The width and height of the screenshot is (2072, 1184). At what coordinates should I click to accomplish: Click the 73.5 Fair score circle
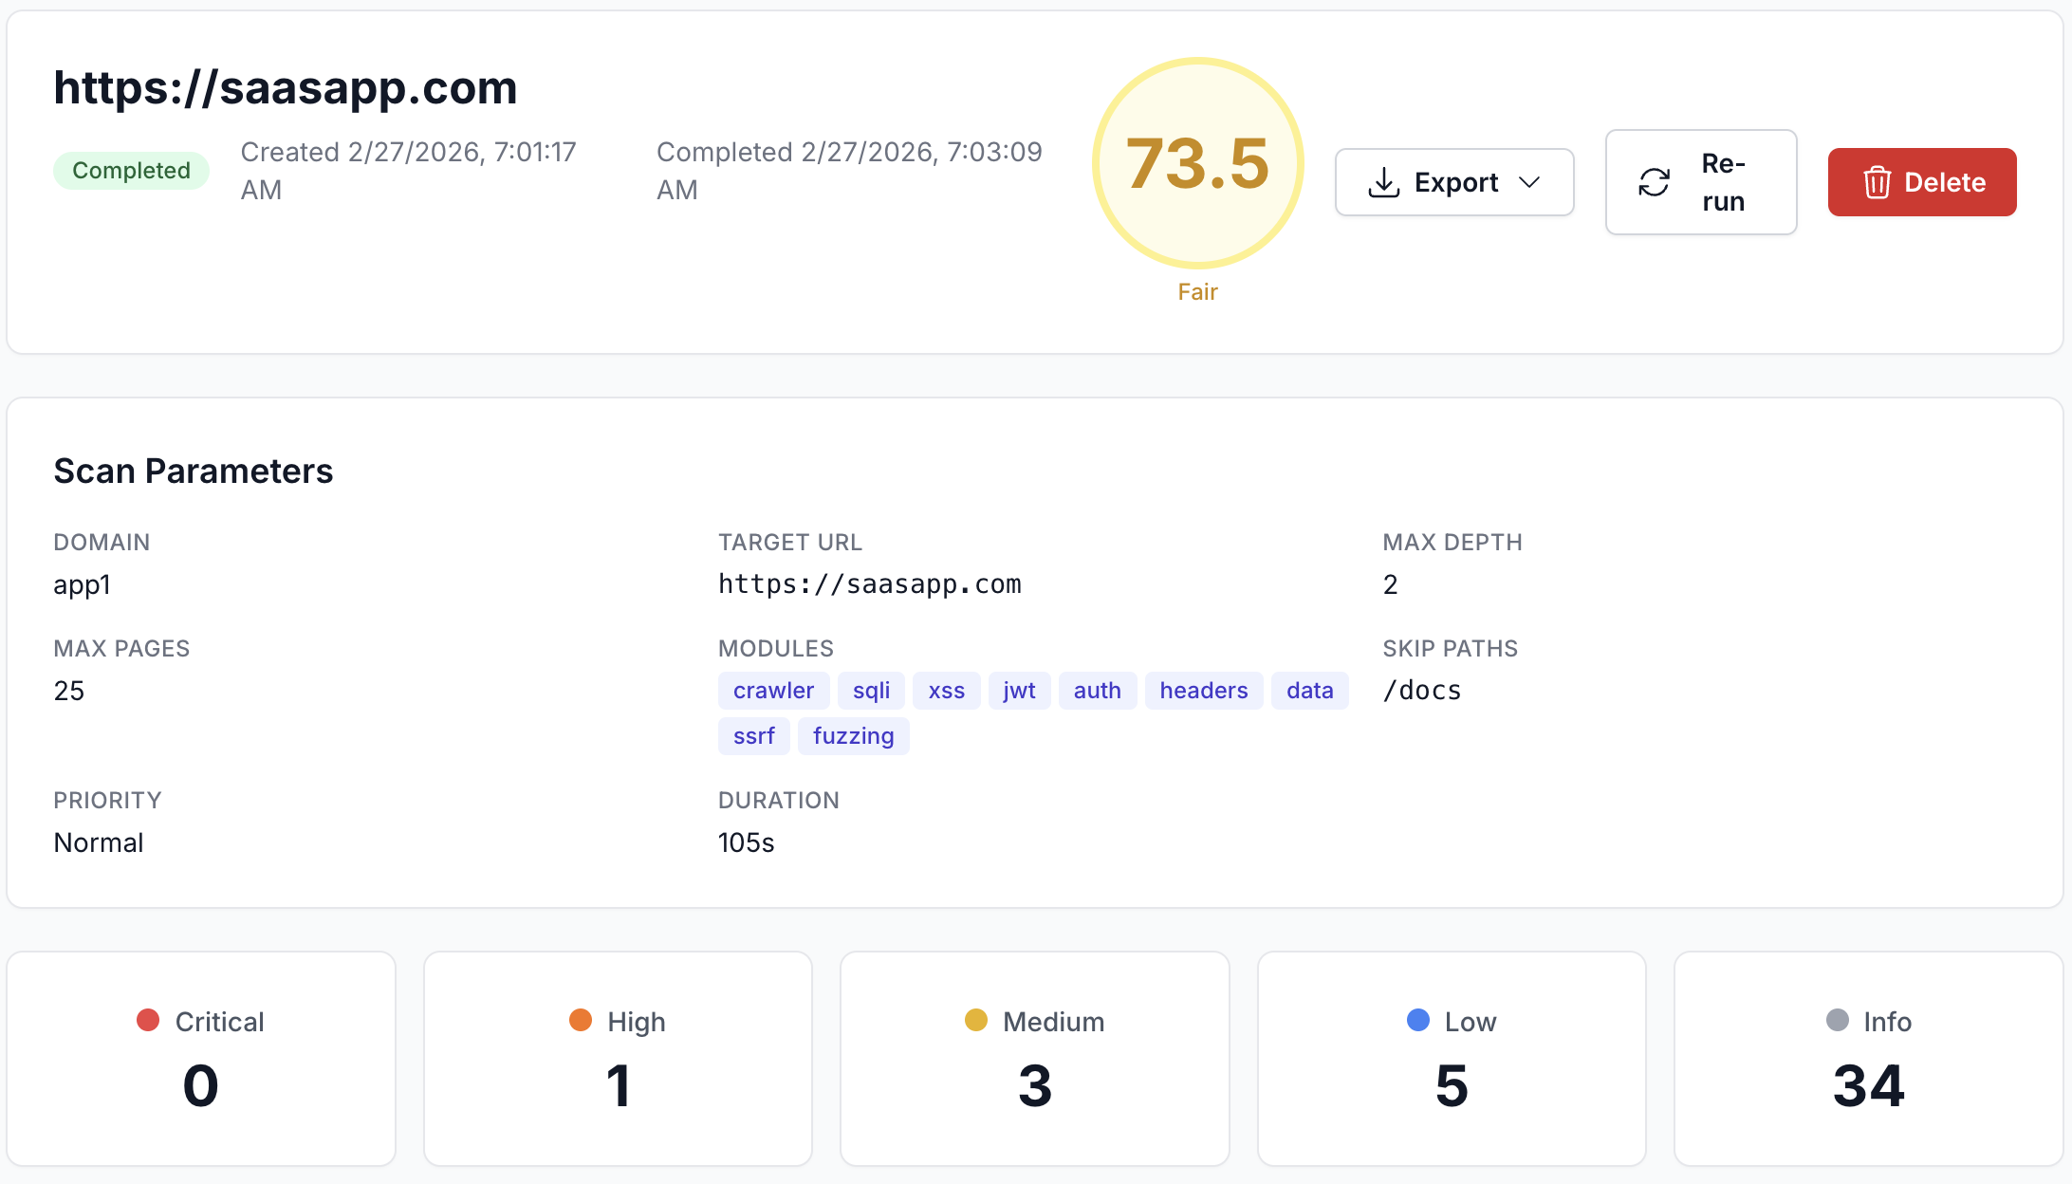coord(1197,163)
